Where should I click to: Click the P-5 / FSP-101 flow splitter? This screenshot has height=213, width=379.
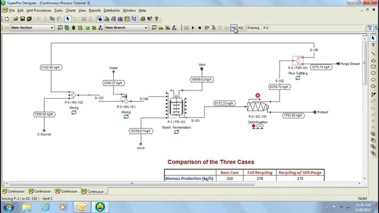click(298, 60)
